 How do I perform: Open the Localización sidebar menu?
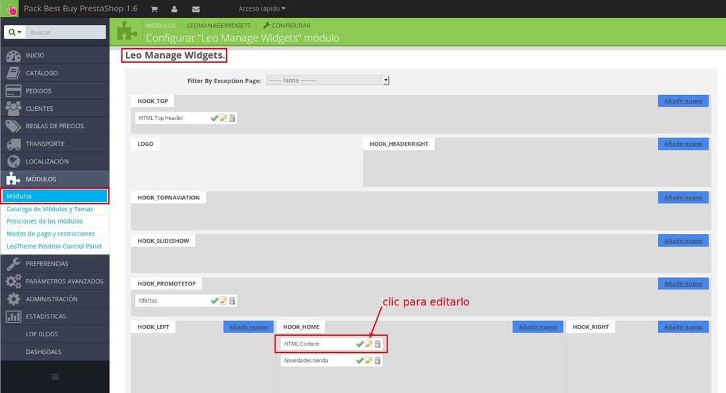tap(55, 161)
